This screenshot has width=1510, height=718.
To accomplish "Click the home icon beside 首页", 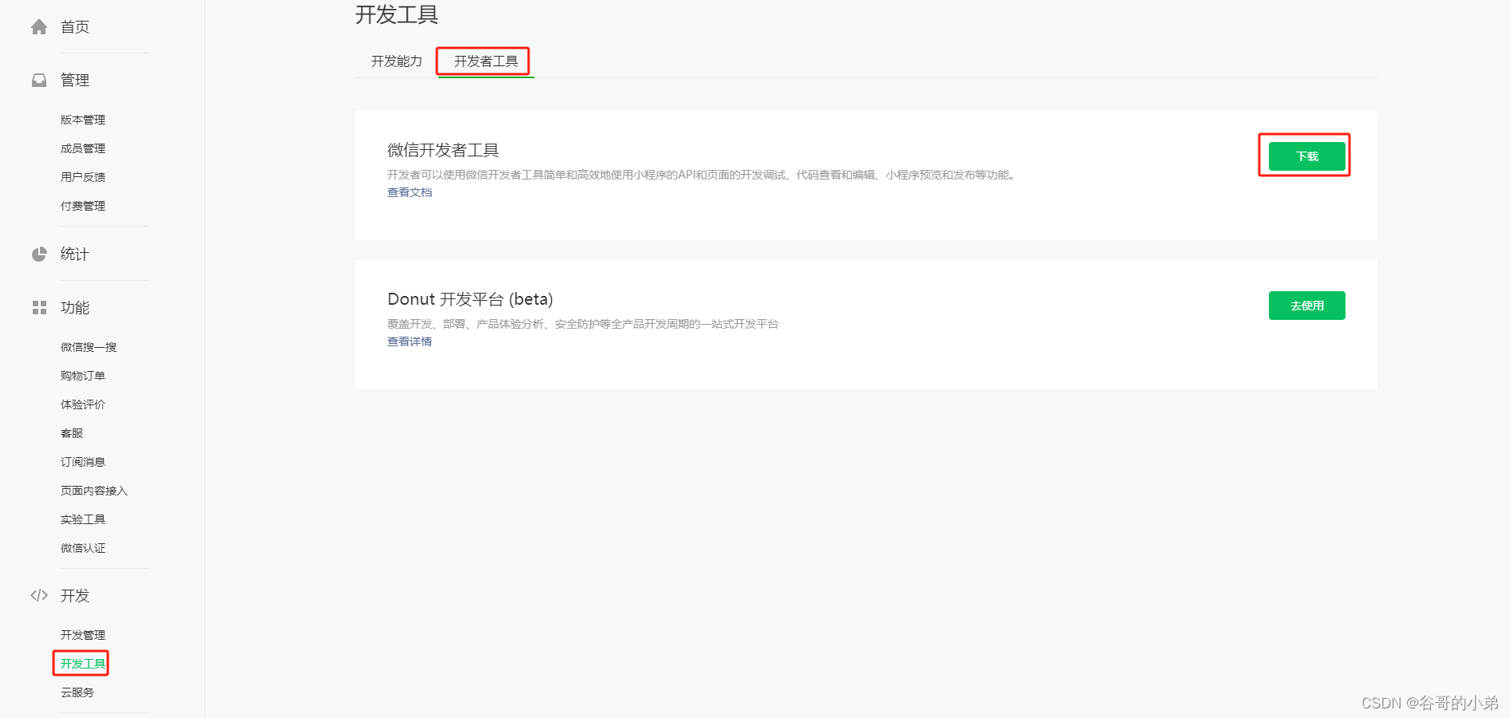I will click(x=39, y=27).
